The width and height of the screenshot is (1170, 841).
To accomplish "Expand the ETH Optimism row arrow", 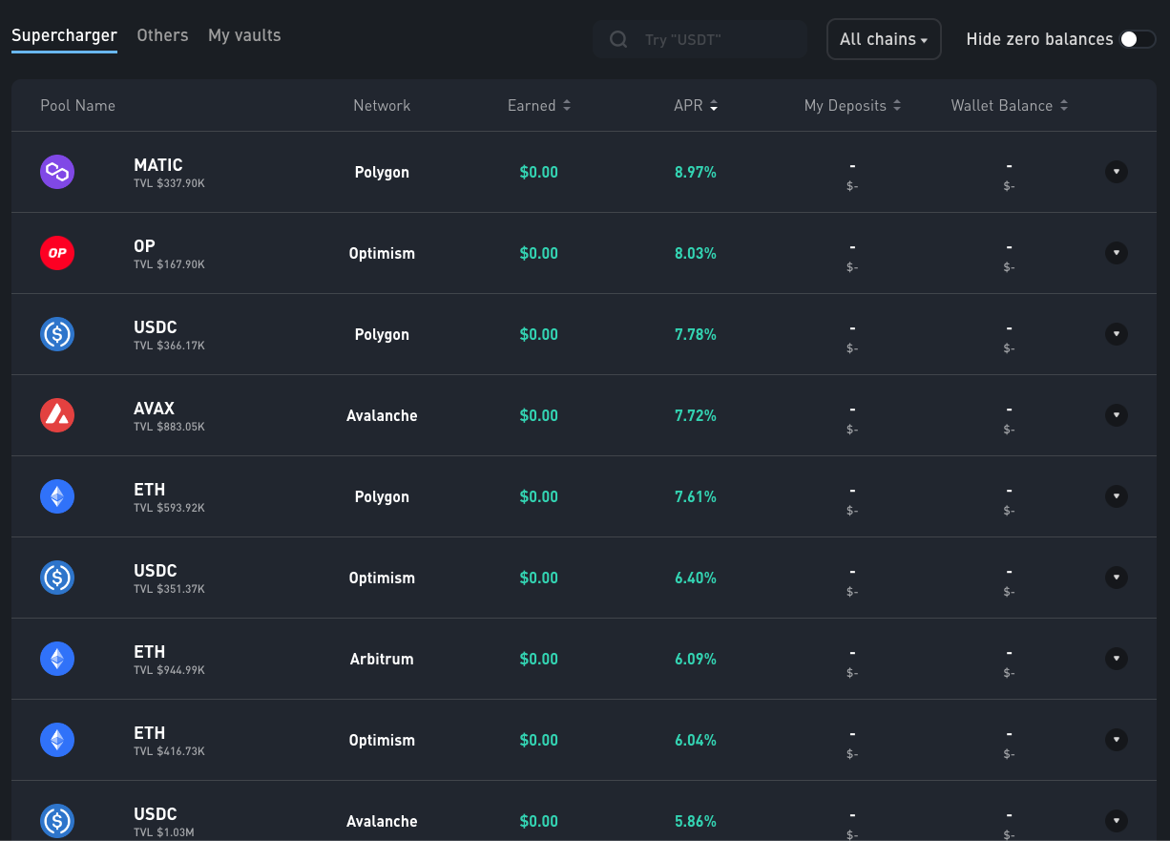I will [x=1116, y=740].
